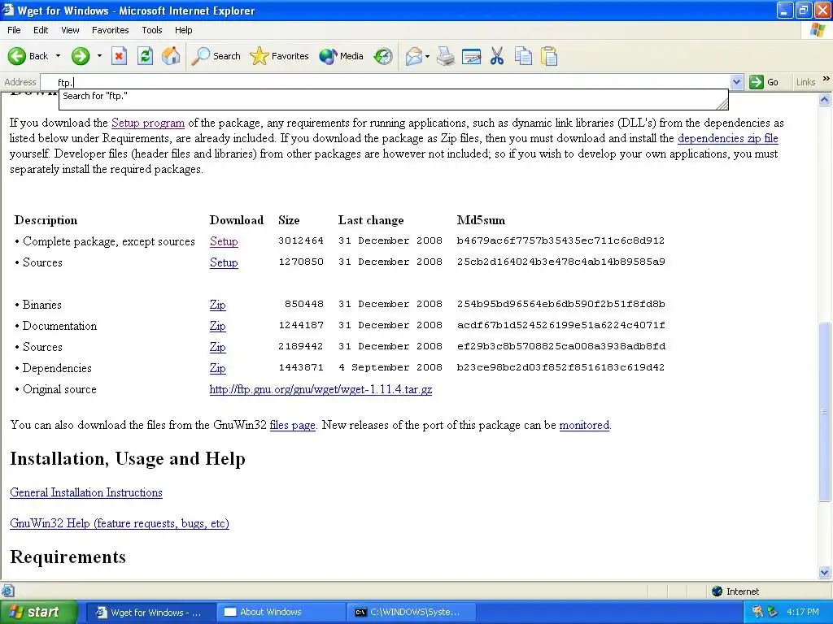The image size is (833, 624).
Task: Open GnuWin32 Help feature requests link
Action: coord(120,523)
